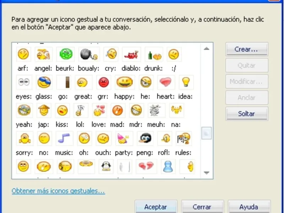The image size is (284, 213).
Task: Select the sleeping zzz emoticon
Action: (65, 166)
